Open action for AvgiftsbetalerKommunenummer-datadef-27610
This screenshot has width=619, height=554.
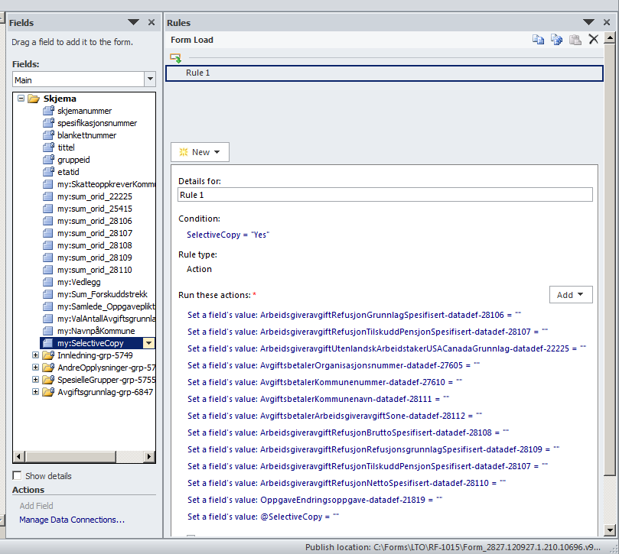(325, 382)
